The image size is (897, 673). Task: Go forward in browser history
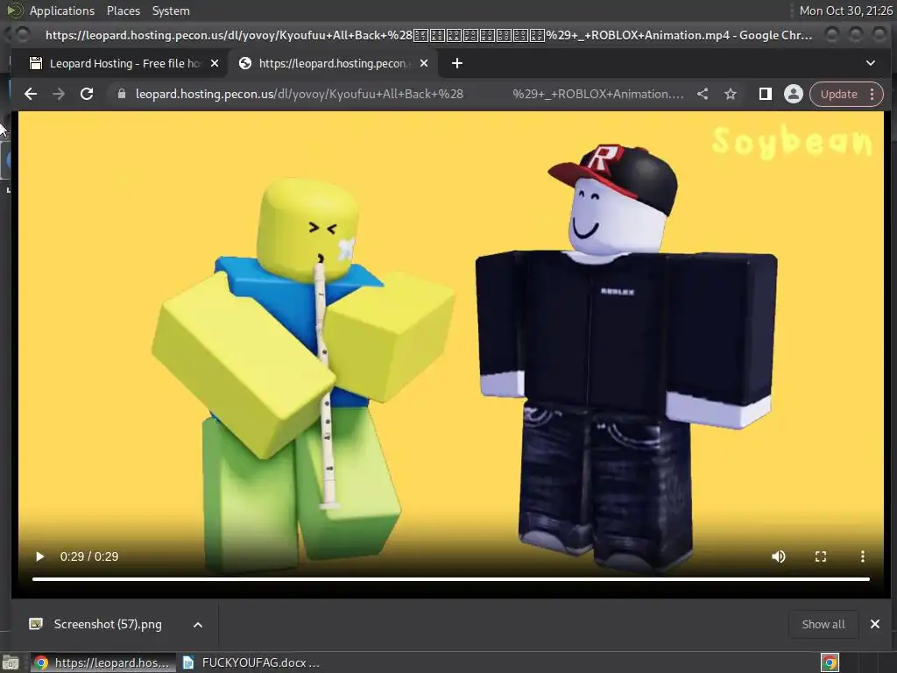tap(59, 94)
